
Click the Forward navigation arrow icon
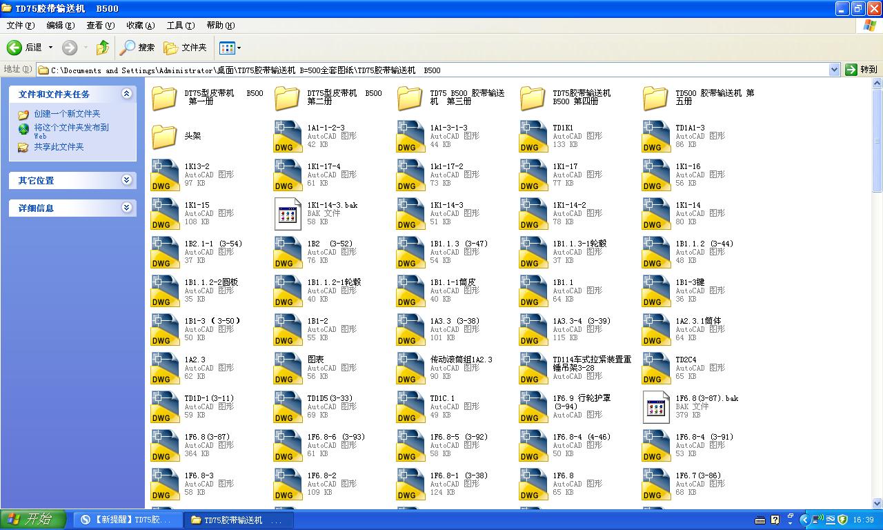tap(70, 48)
